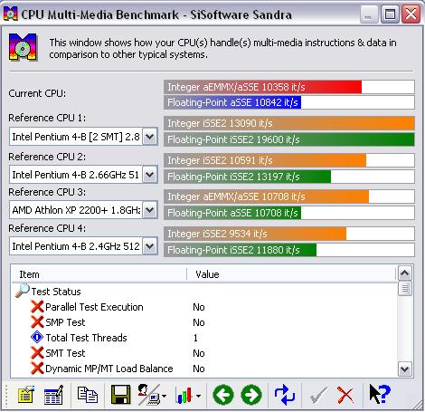Image resolution: width=425 pixels, height=412 pixels.
Task: Click the Current CPU label
Action: coord(37,93)
